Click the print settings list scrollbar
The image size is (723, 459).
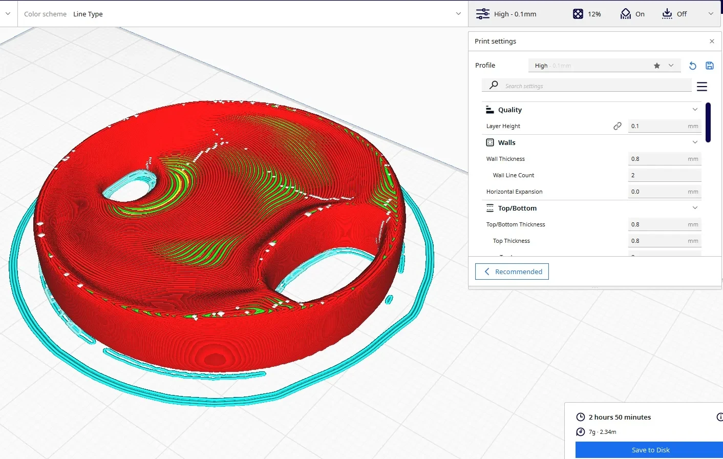coord(708,122)
